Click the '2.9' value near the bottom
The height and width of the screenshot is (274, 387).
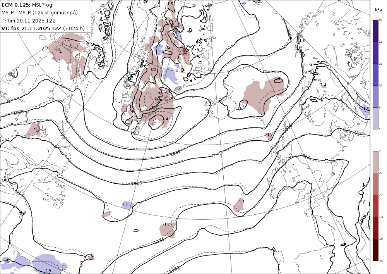(48, 271)
